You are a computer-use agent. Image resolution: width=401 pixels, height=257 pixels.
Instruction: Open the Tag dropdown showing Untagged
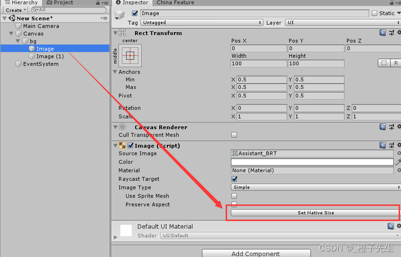[x=202, y=22]
